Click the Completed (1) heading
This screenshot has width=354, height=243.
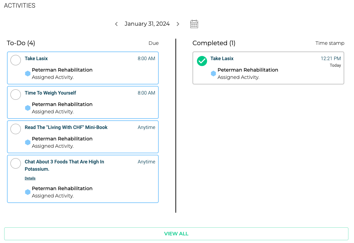pyautogui.click(x=214, y=43)
